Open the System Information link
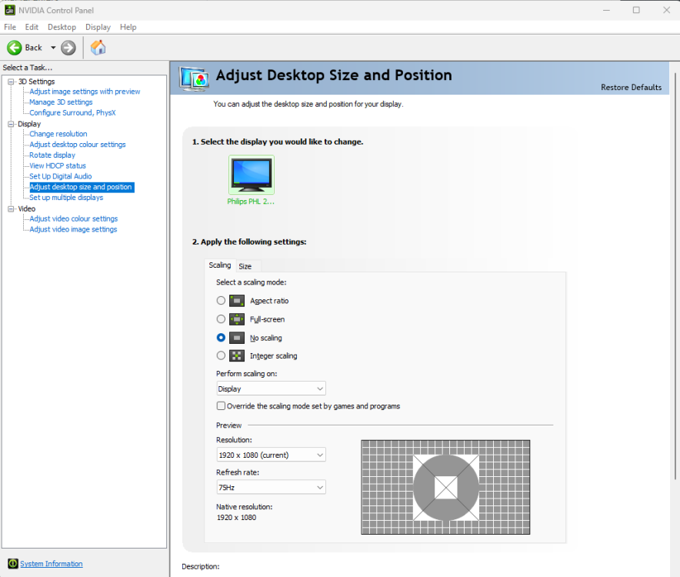Screen dimensions: 680x577 click(51, 564)
